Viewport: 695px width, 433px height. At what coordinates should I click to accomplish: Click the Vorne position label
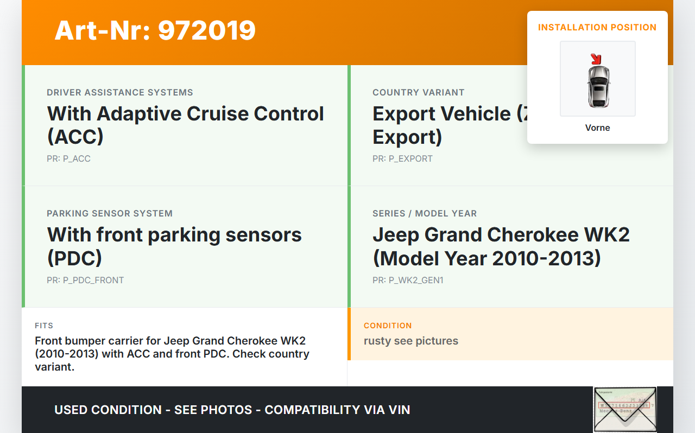597,128
